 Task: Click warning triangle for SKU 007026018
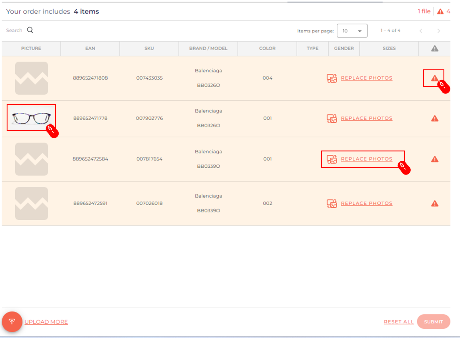[434, 204]
